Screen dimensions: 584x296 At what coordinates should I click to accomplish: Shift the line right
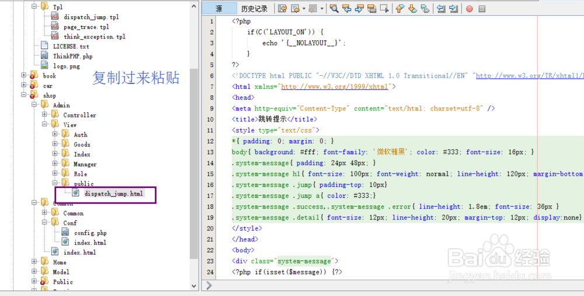tap(454, 9)
